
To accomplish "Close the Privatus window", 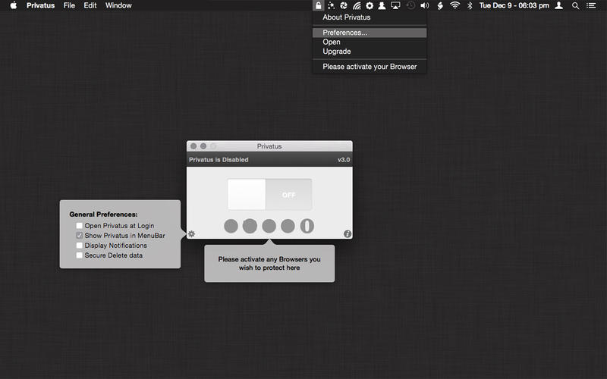I will [x=193, y=146].
